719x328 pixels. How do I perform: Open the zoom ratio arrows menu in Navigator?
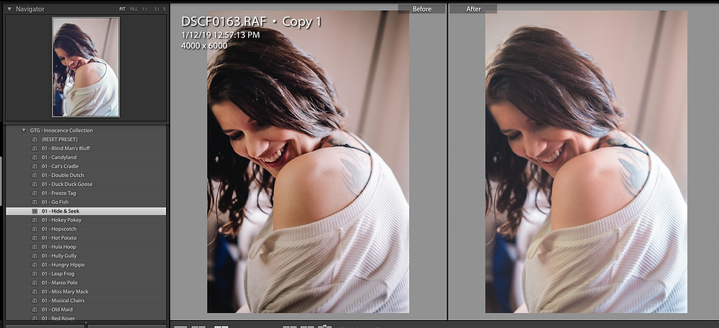click(164, 9)
